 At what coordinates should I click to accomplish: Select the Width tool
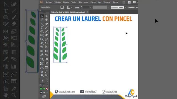point(42,43)
